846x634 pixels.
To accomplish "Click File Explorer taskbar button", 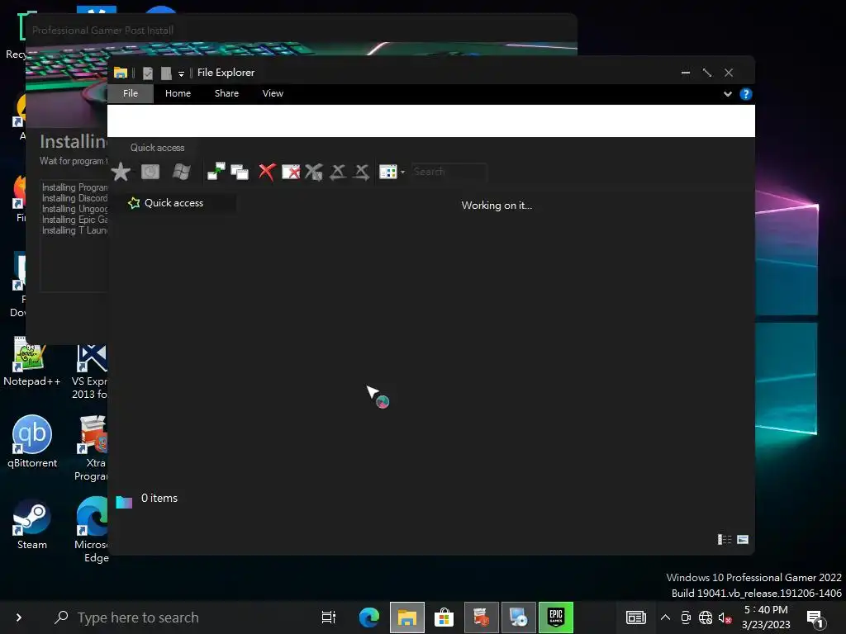I will click(x=407, y=617).
